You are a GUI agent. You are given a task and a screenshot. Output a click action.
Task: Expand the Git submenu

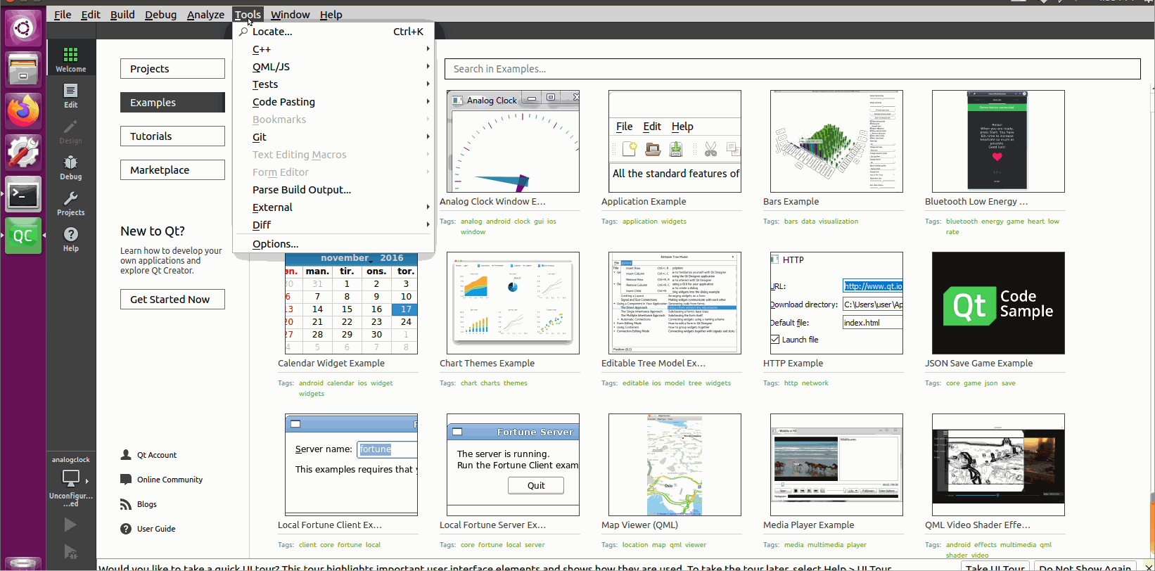coord(333,137)
